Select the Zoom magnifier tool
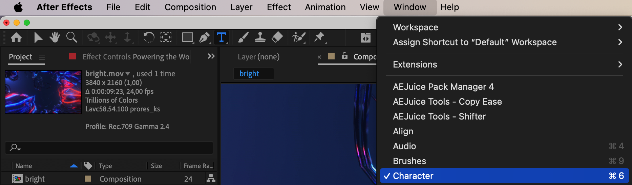The height and width of the screenshot is (185, 632). [x=71, y=37]
